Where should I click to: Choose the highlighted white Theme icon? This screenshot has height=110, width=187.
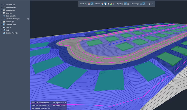pyautogui.click(x=105, y=4)
